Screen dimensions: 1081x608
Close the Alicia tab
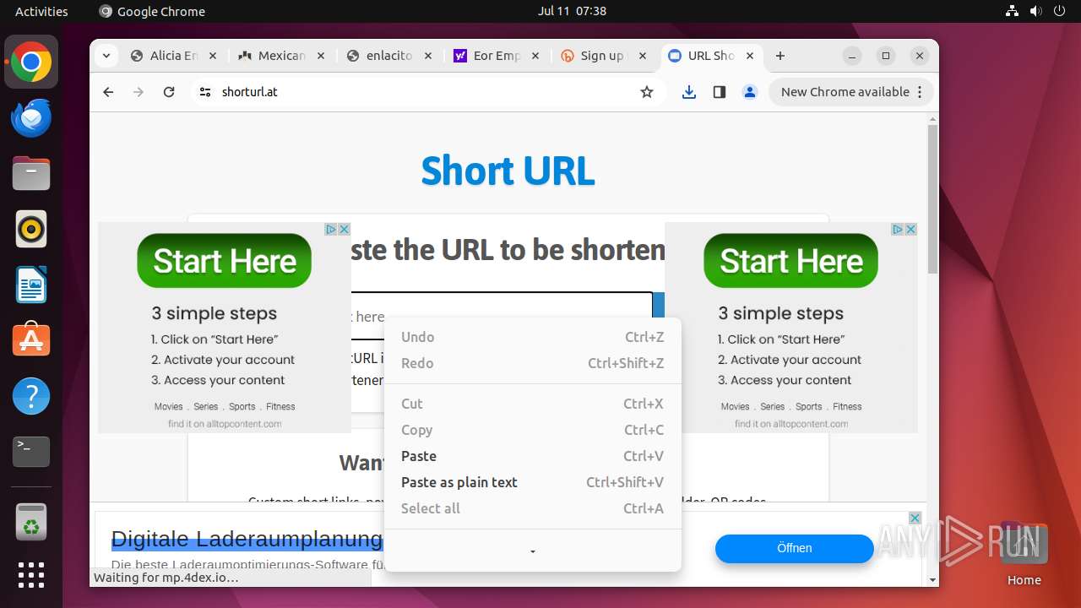(213, 56)
